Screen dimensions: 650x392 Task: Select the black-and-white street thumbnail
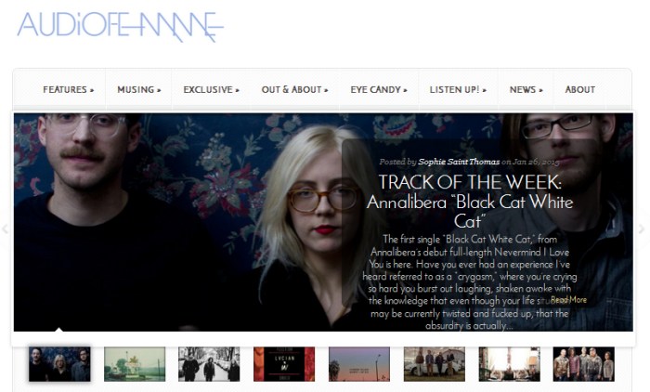coord(209,364)
